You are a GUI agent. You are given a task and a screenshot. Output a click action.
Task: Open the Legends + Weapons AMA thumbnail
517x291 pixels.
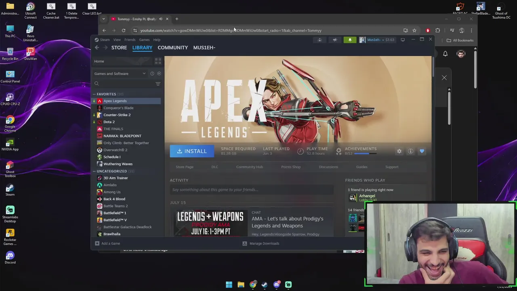210,222
